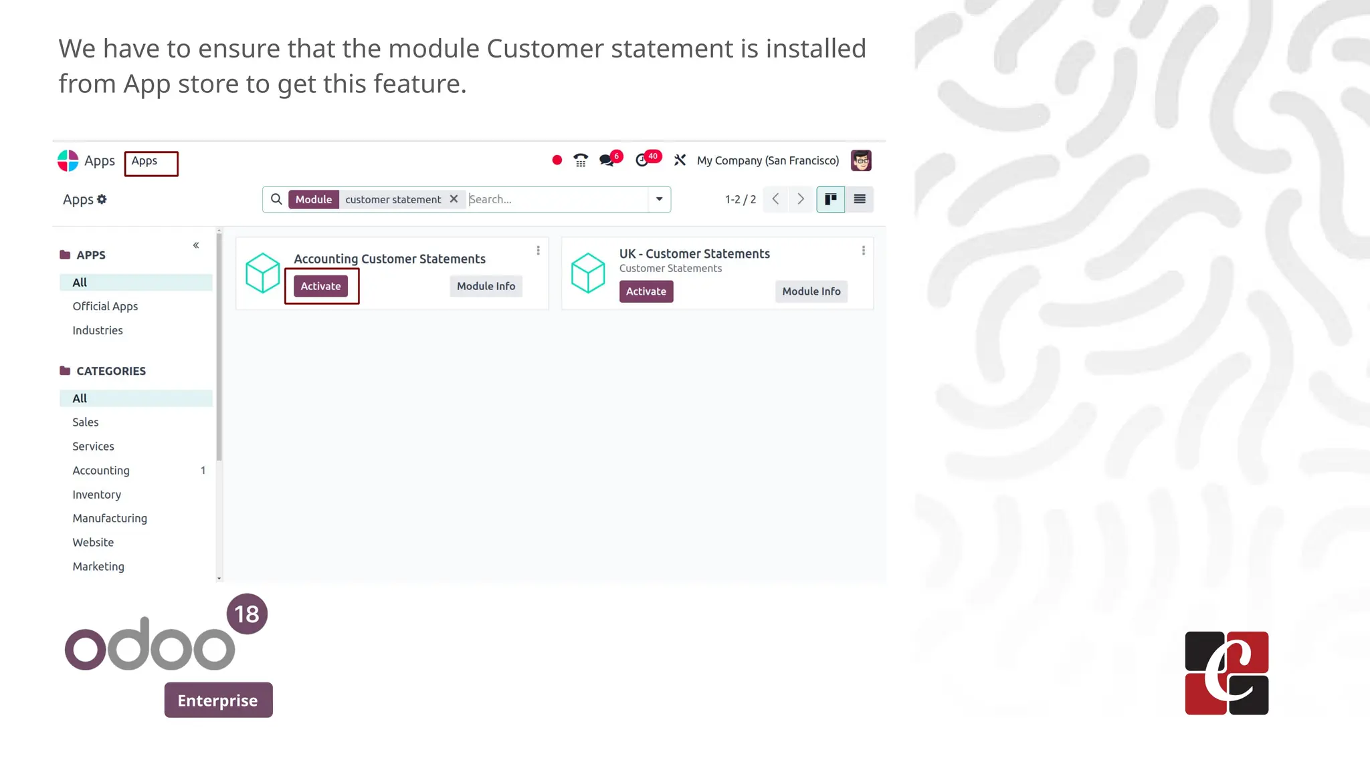Click the Accounting Customer Statements module cube icon
1370x770 pixels.
coord(262,273)
